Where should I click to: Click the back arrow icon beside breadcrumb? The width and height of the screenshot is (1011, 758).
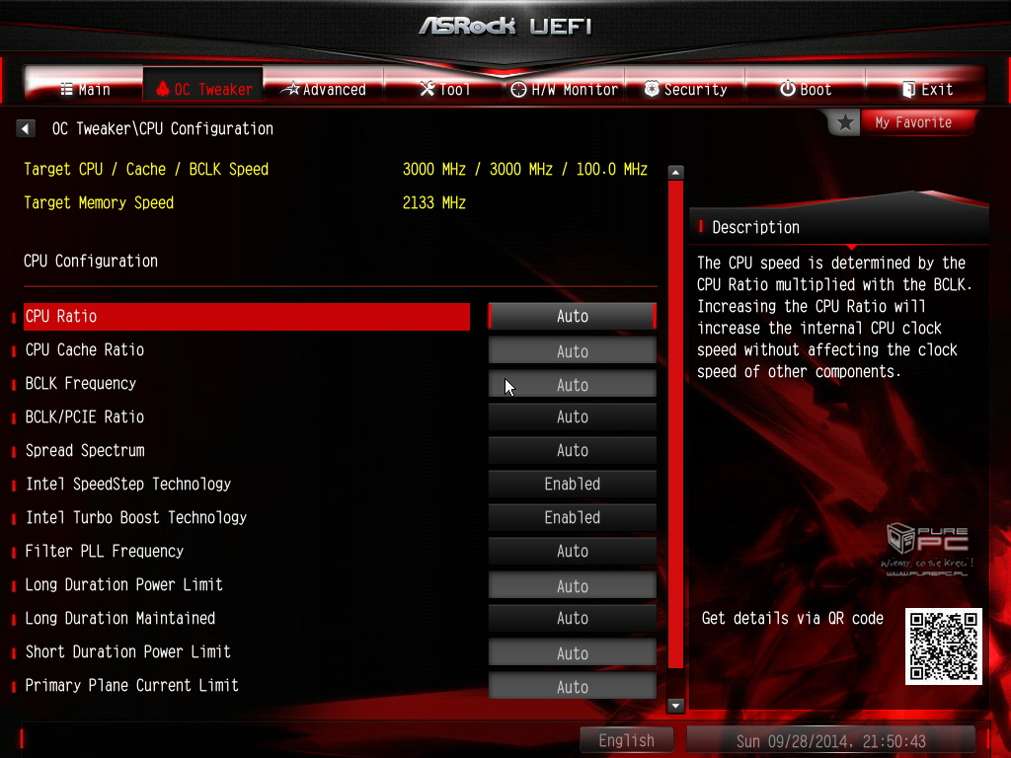(x=26, y=128)
